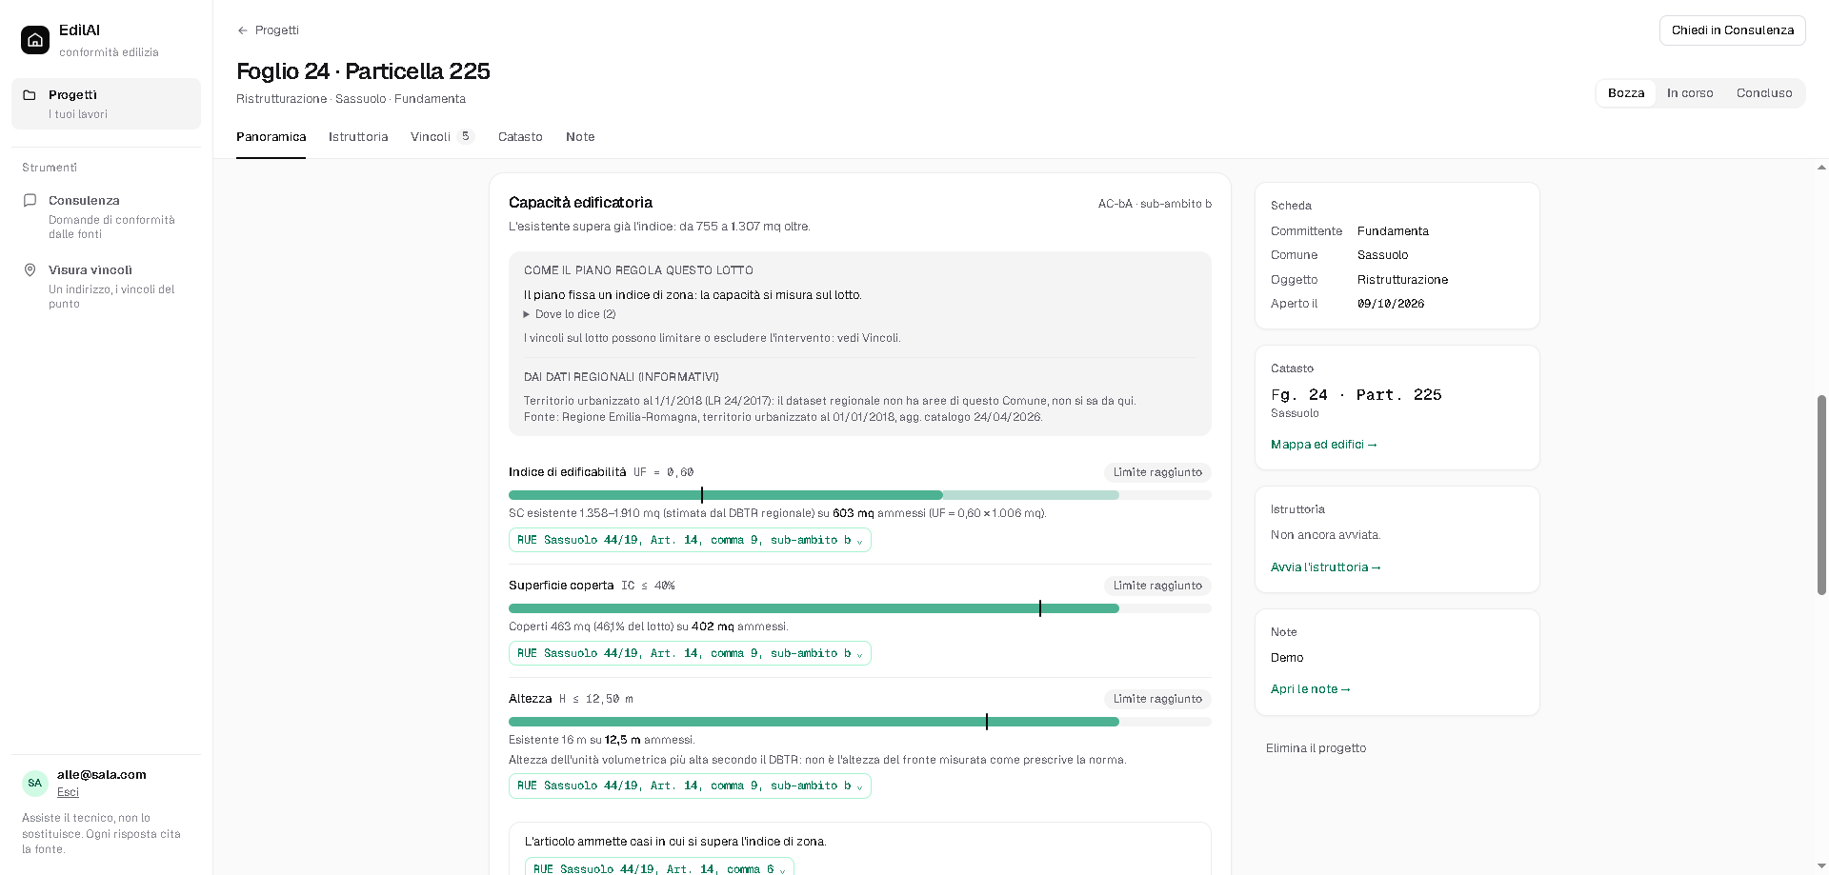Open the Catasto tab

[520, 137]
